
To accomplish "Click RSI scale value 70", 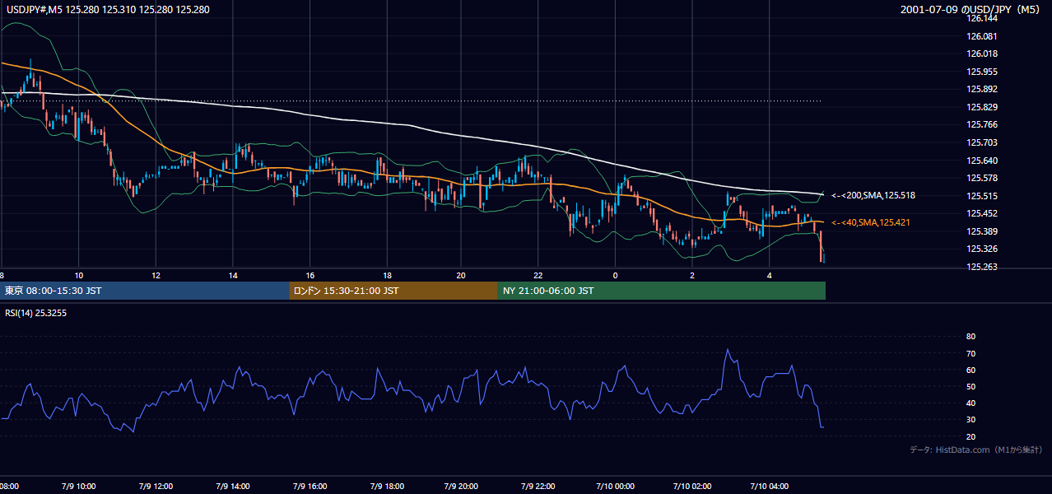I will (x=971, y=353).
